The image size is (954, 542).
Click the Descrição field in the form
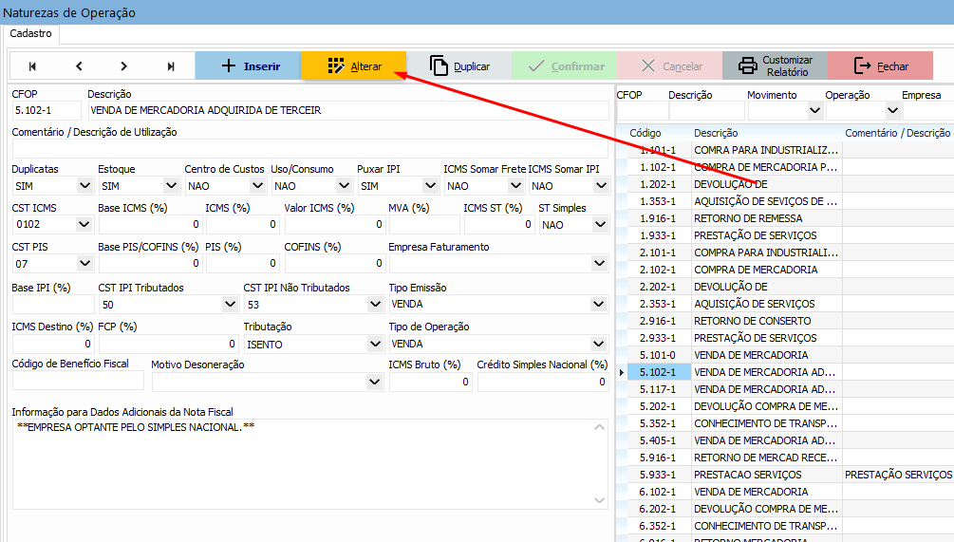pos(348,111)
